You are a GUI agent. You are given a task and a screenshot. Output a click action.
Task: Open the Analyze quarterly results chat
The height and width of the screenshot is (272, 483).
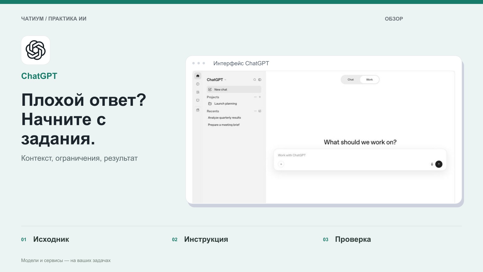click(x=224, y=118)
